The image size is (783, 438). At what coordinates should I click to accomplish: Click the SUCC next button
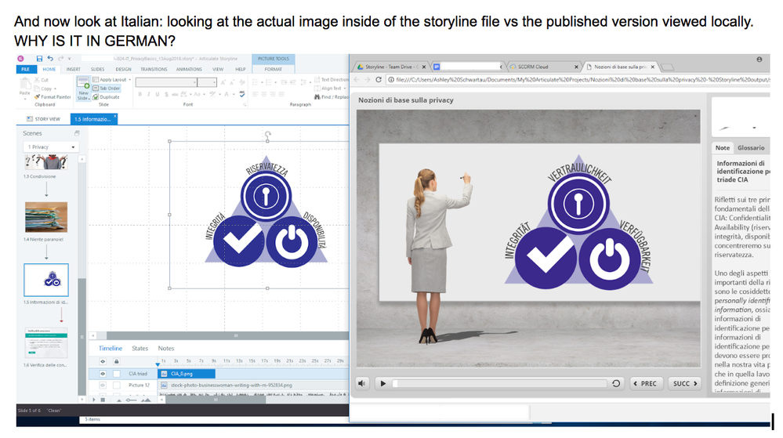pos(684,383)
